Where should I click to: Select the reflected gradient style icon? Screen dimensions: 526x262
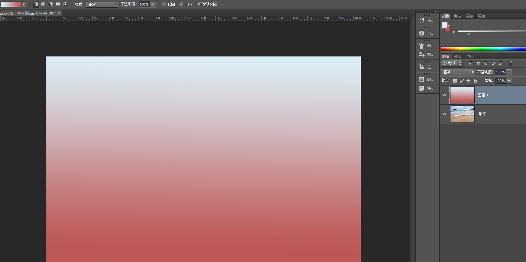tap(58, 4)
